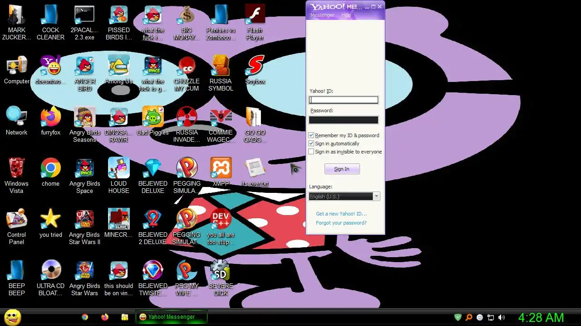
Task: Open the Messenger menu
Action: pyautogui.click(x=322, y=15)
